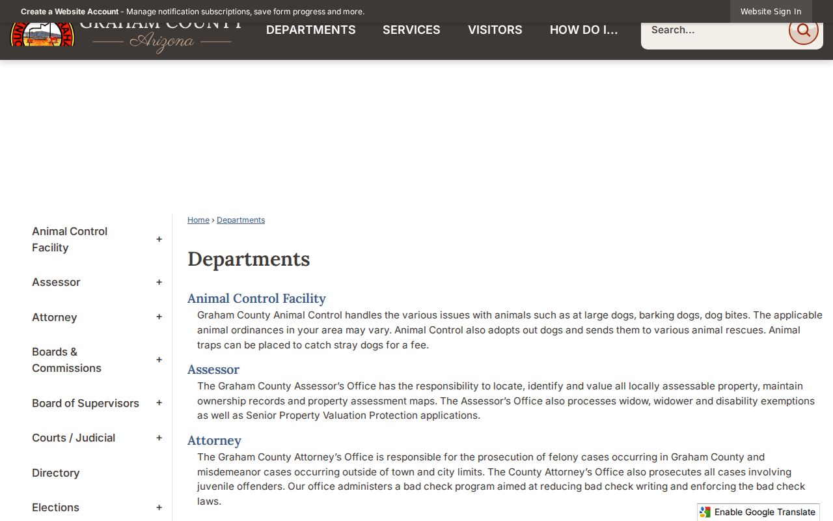
Task: Expand the Attorney sidebar submenu
Action: point(159,317)
